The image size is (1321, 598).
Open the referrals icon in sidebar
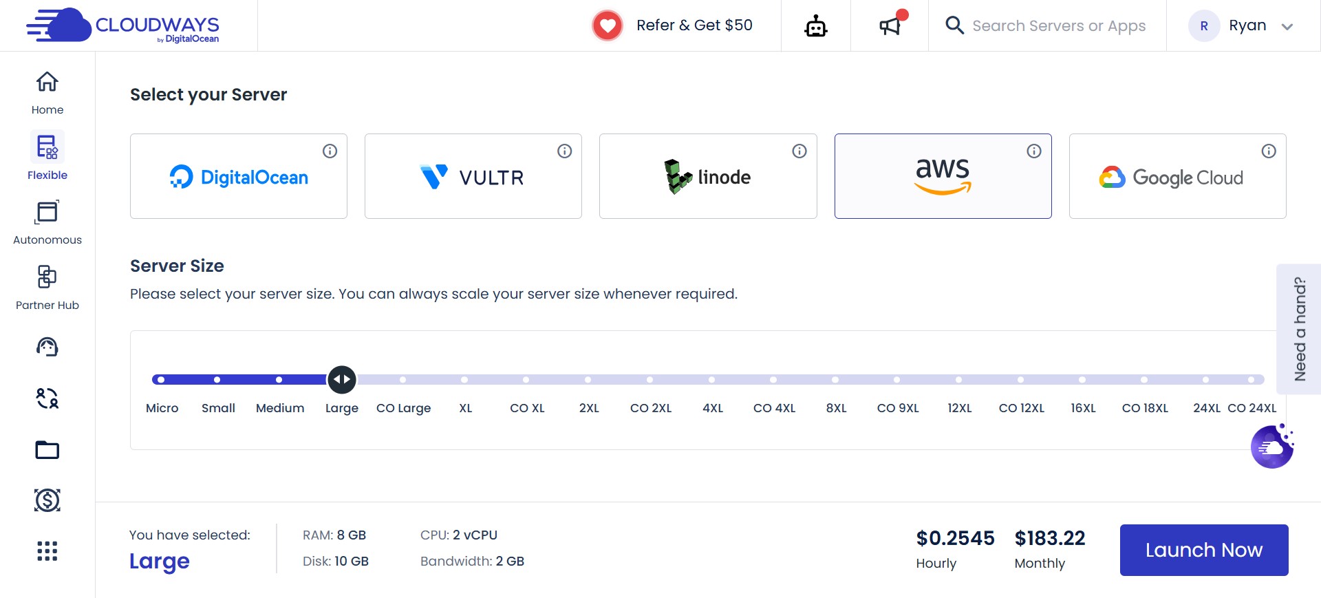[x=47, y=398]
